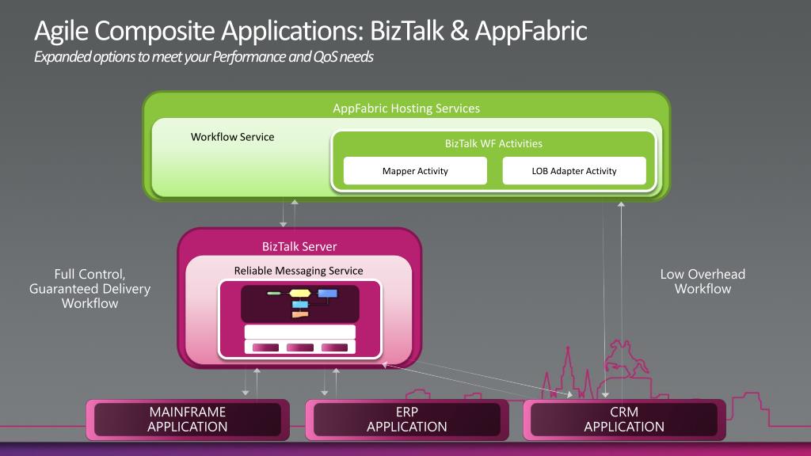Click the white bar under the flowchart
This screenshot has width=811, height=456.
pyautogui.click(x=300, y=332)
